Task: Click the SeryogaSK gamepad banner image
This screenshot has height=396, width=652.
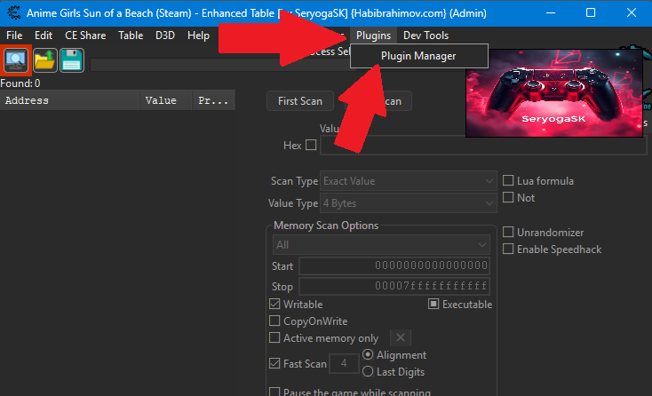Action: (554, 93)
